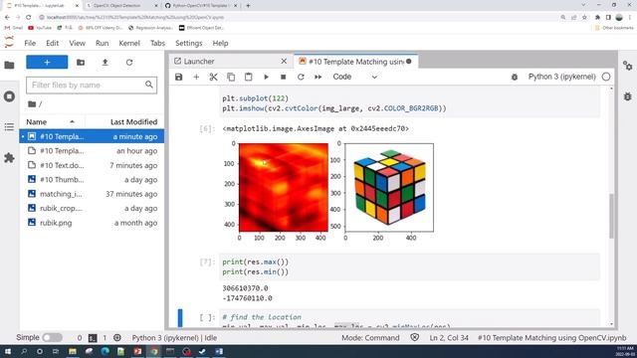Screen dimensions: 637x358
Task: Click the Rubik's cube output image
Action: 389,187
